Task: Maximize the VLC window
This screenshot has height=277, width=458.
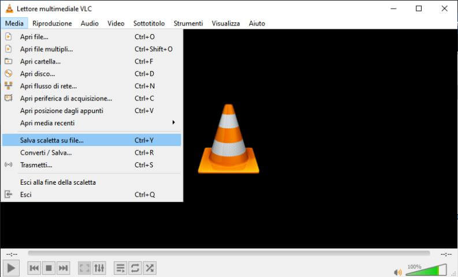Action: (x=419, y=9)
